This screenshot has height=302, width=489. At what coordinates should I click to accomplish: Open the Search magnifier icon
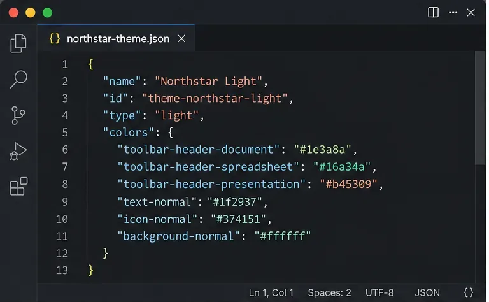coord(18,79)
